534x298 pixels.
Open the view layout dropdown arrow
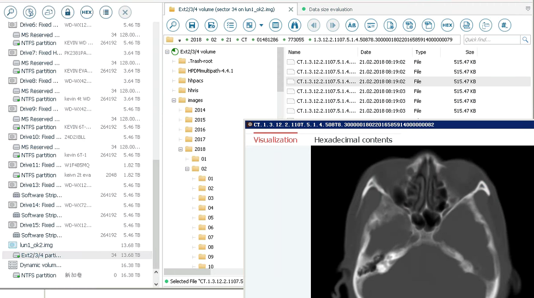(x=261, y=25)
